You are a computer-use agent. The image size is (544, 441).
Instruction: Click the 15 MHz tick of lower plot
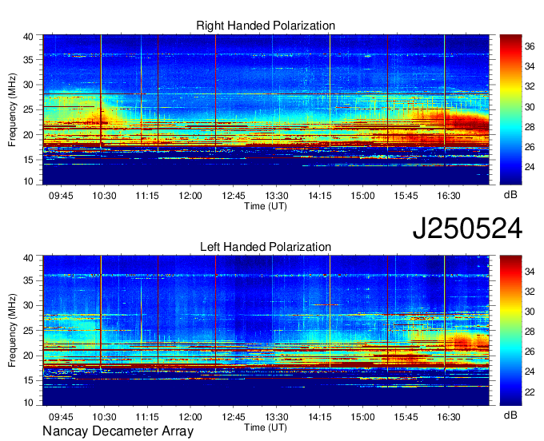pyautogui.click(x=29, y=380)
